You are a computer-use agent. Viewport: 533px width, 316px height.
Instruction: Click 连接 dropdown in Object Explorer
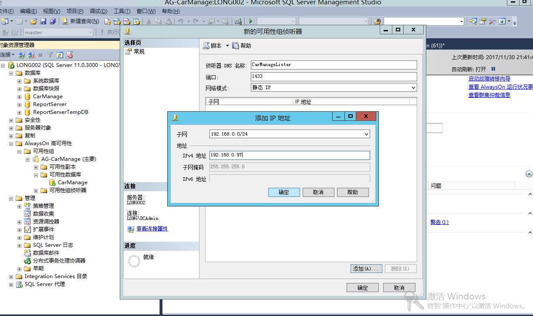tap(7, 55)
